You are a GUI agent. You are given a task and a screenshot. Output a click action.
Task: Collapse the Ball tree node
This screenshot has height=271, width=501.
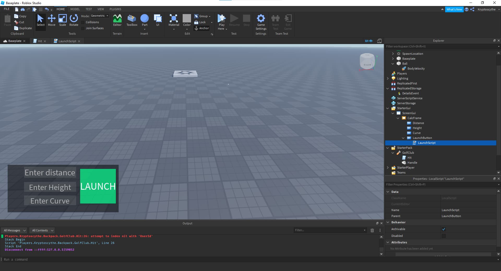coord(393,64)
